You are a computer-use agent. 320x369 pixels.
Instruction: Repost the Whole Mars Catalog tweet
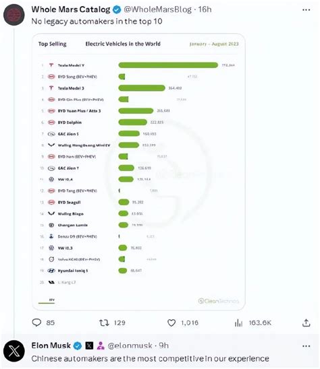112,323
